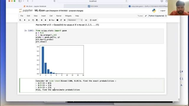Click the Jupyter logo

pos(26,11)
